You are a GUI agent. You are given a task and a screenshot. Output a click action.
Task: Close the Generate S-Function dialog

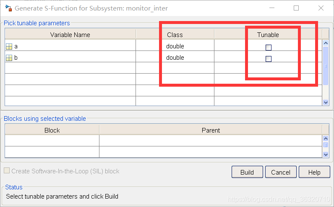321,8
